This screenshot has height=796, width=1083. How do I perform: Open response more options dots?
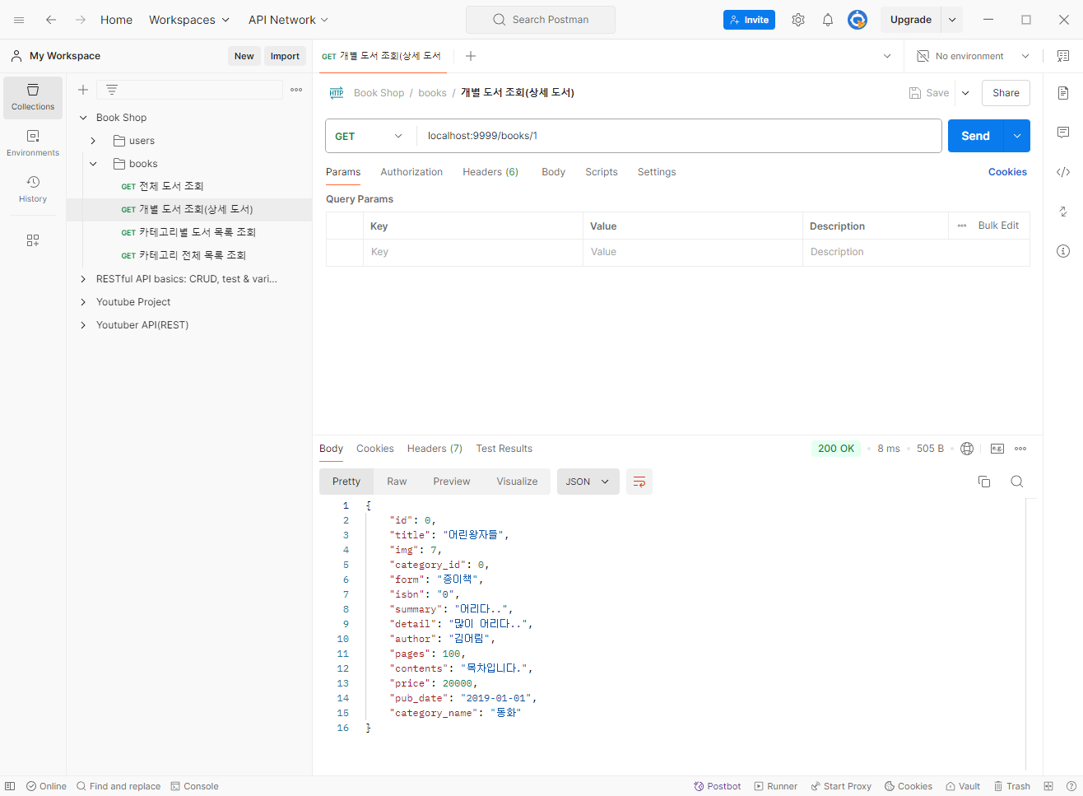[x=1020, y=449]
